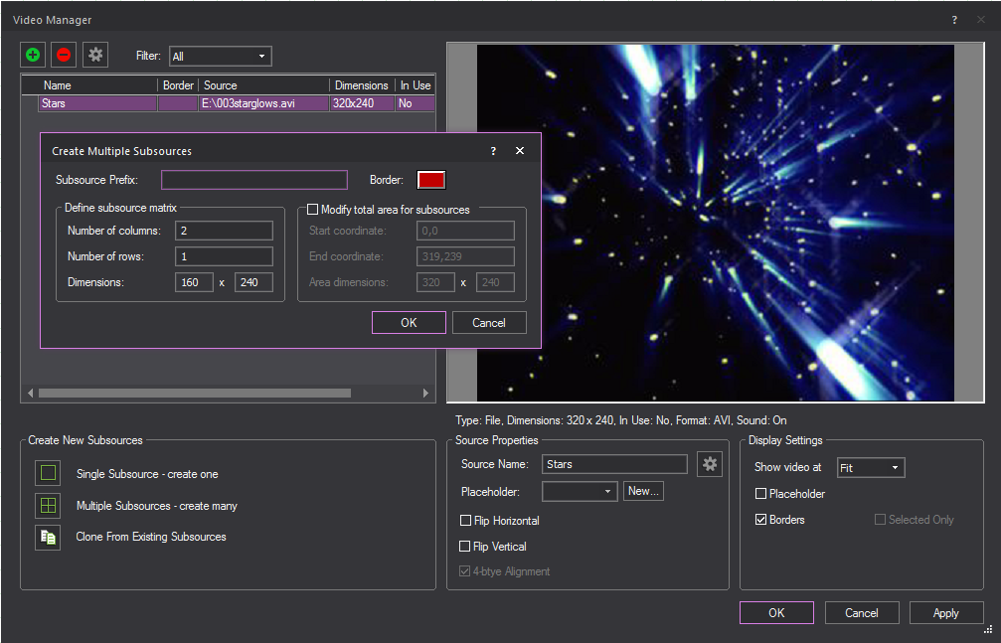The image size is (1001, 643).
Task: Open the gear icon beside Source Name
Action: pos(710,463)
